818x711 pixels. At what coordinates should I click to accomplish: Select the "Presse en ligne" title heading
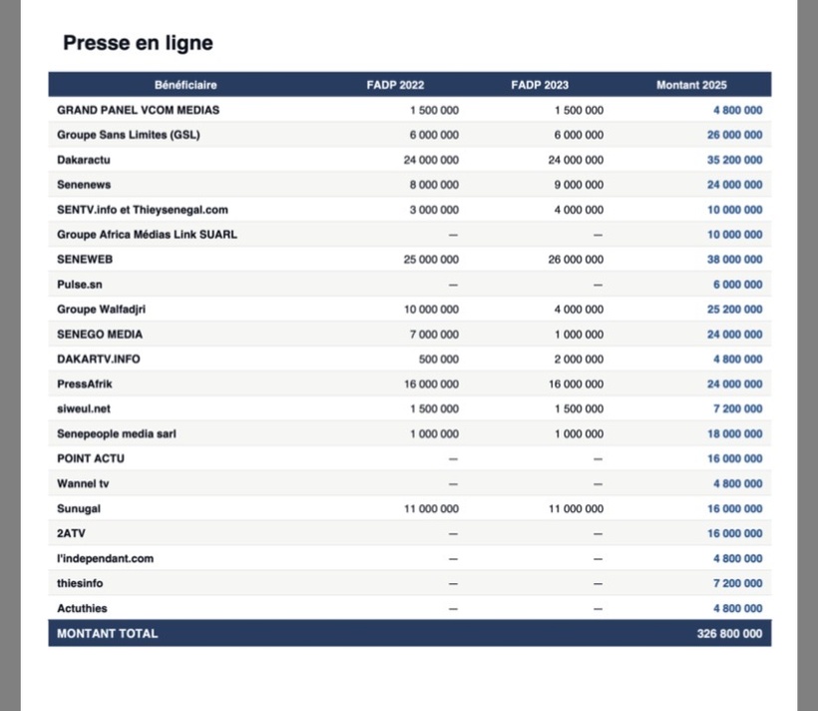point(138,43)
